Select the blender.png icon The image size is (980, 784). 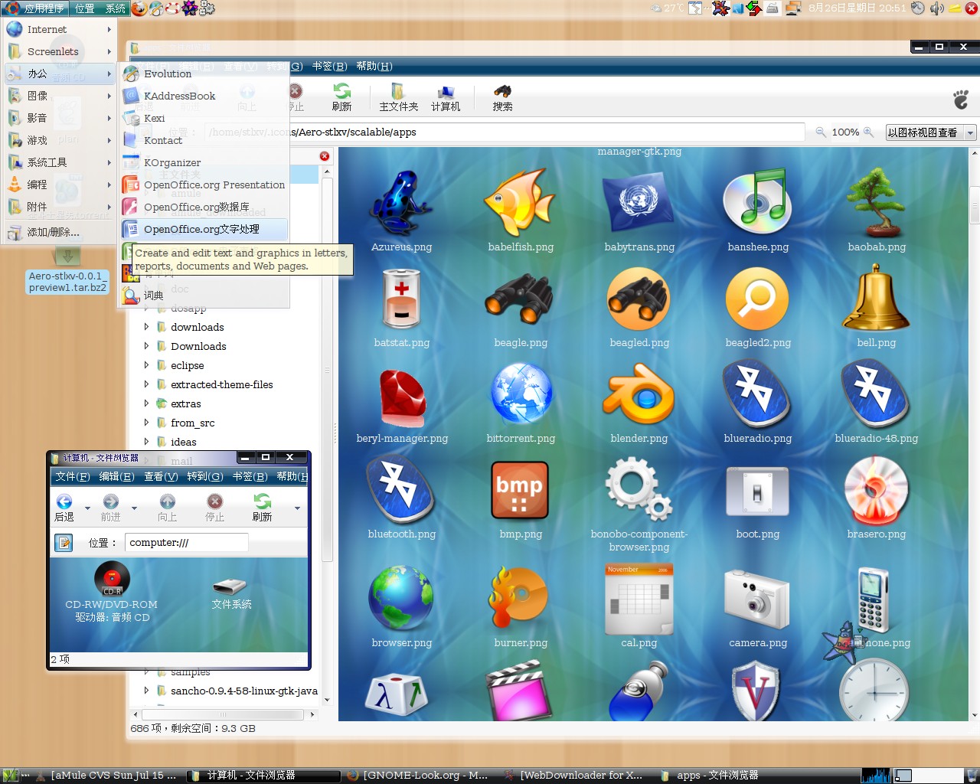639,395
